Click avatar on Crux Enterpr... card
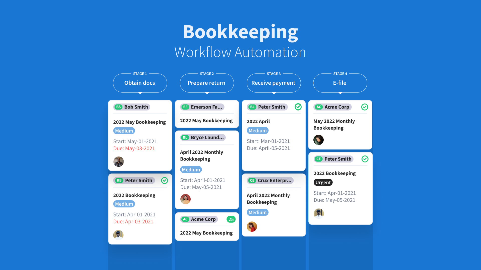Viewport: 481px width, 270px height. (x=252, y=226)
